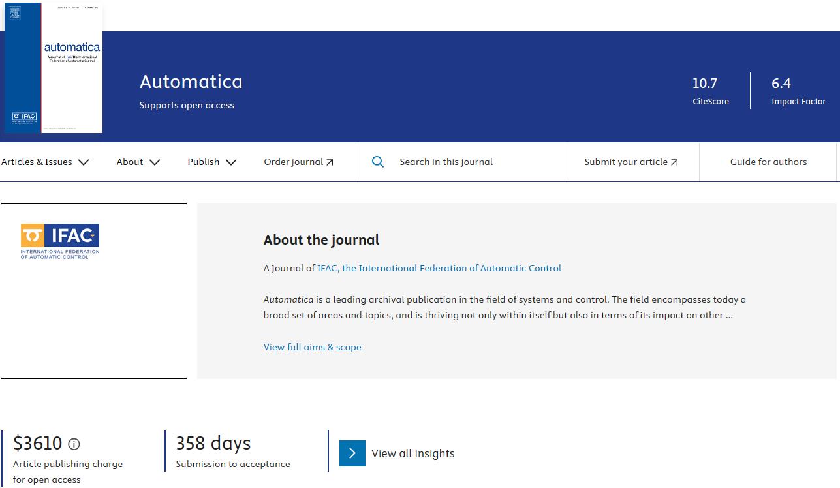The width and height of the screenshot is (840, 488).
Task: Open the Order journal link
Action: (x=299, y=162)
